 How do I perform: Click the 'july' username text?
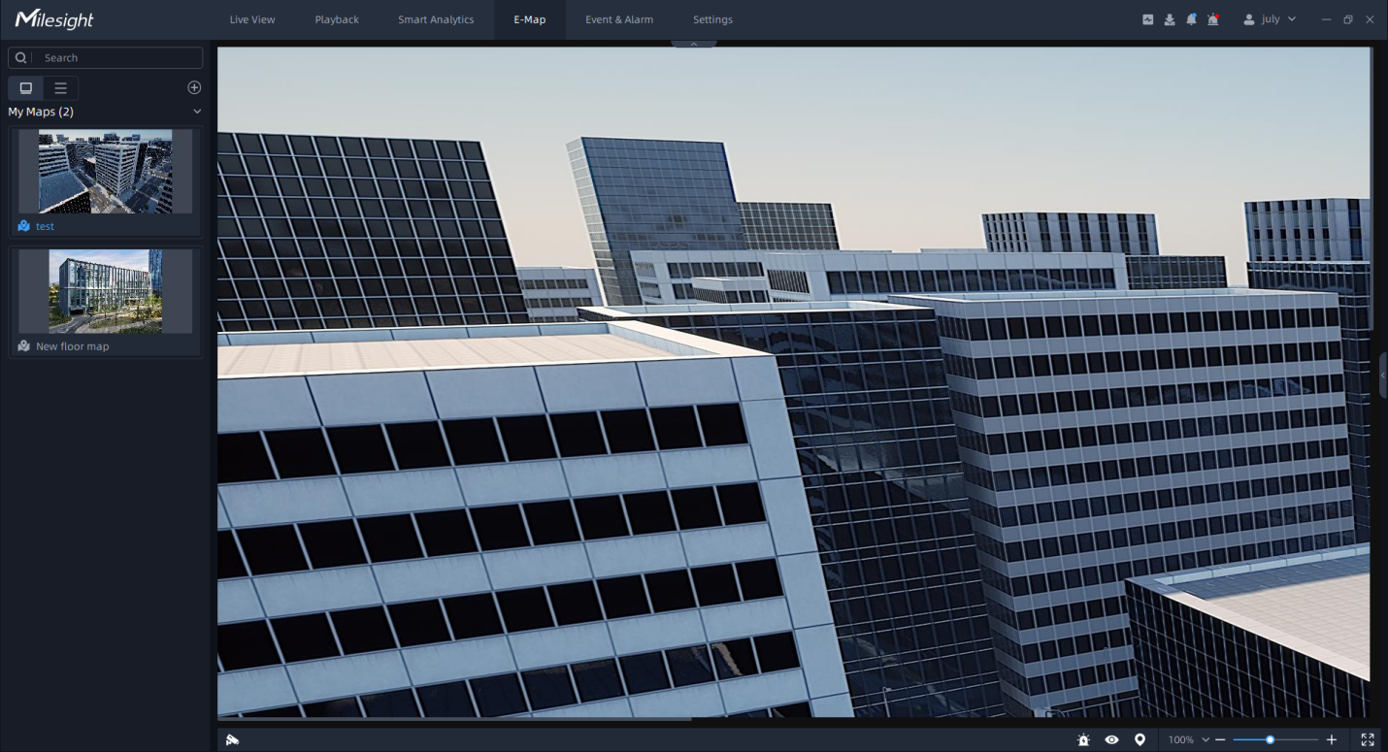pyautogui.click(x=1271, y=19)
